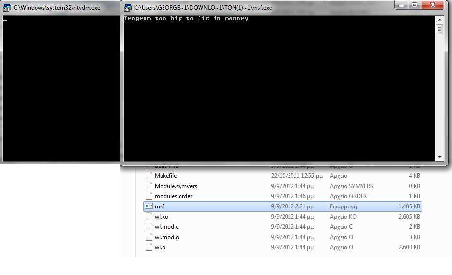Select the wl.ko file icon
Image resolution: width=452 pixels, height=275 pixels.
tap(149, 217)
